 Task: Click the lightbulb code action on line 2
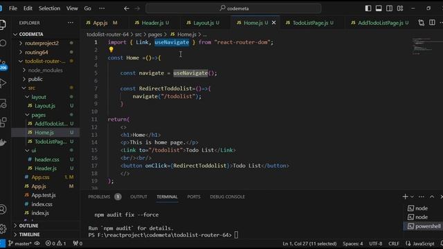coord(111,50)
